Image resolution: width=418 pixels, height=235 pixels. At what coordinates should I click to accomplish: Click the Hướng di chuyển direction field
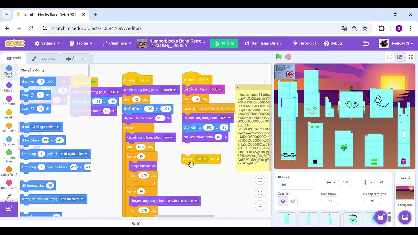click(x=373, y=201)
